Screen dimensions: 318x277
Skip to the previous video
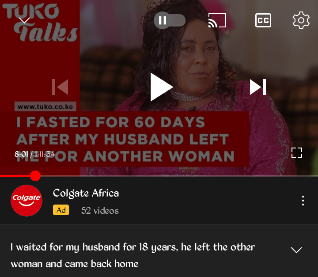click(x=60, y=87)
